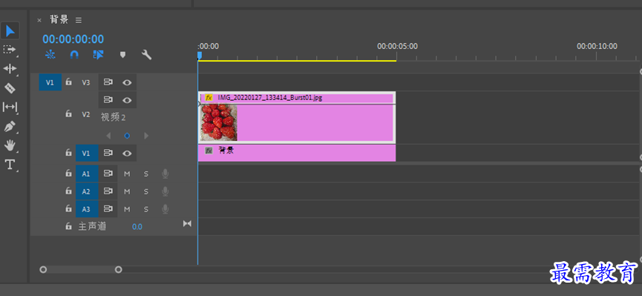
Task: Toggle 主声道 master track lock
Action: [69, 226]
